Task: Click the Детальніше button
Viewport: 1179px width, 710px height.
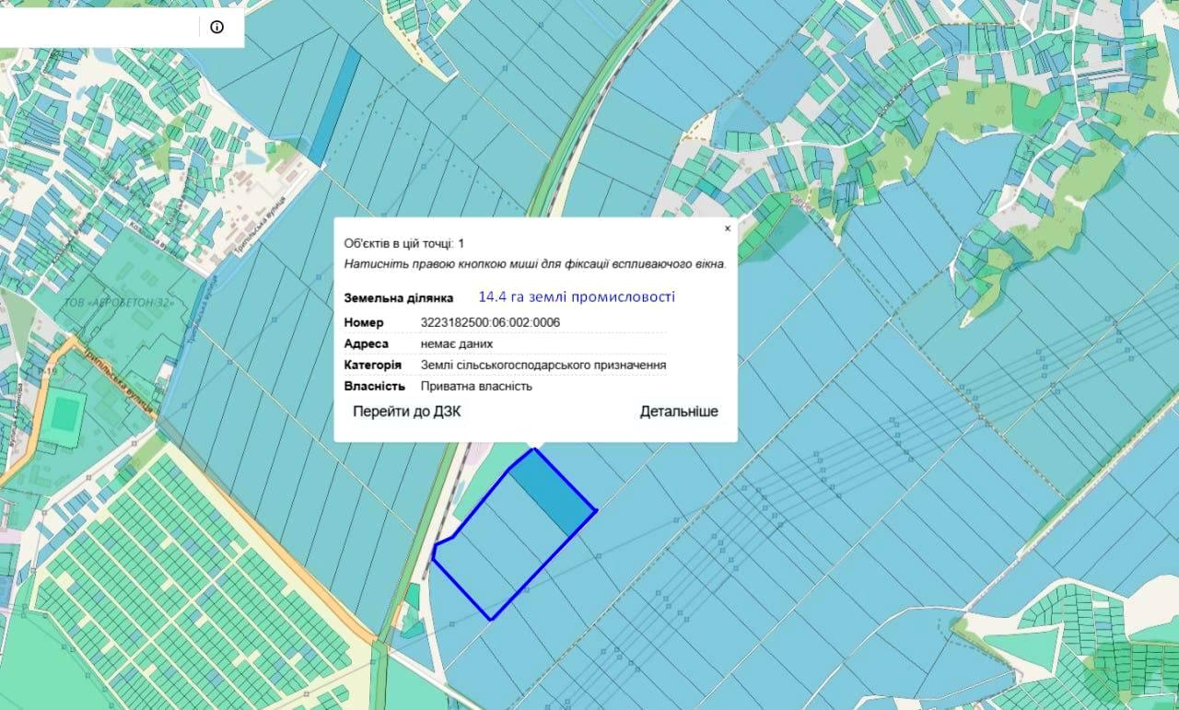Action: [679, 412]
